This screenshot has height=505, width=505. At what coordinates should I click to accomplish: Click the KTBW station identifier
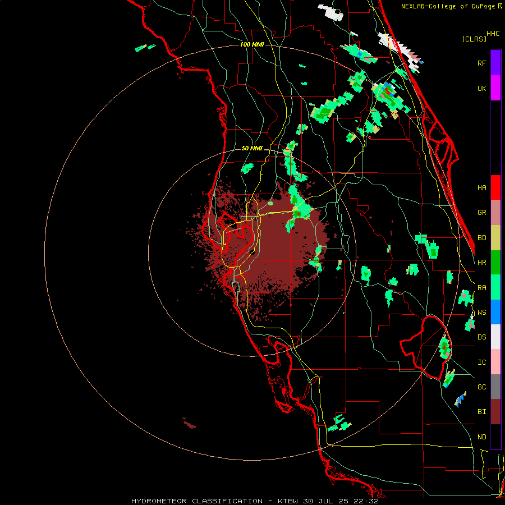pos(288,501)
